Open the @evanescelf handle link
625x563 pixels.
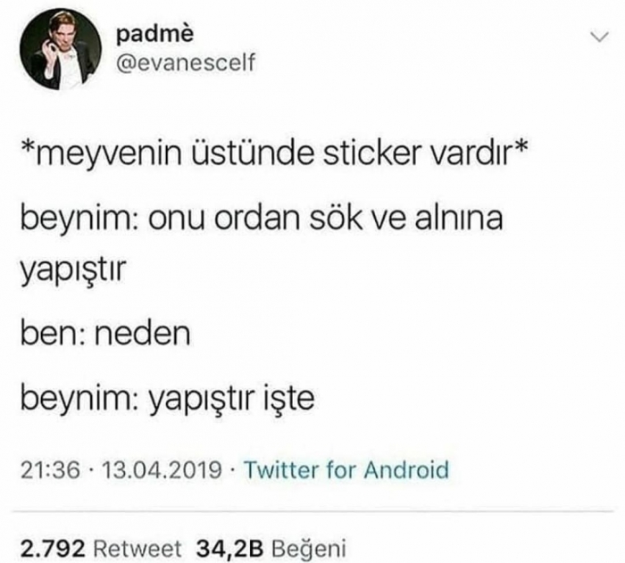[x=186, y=63]
